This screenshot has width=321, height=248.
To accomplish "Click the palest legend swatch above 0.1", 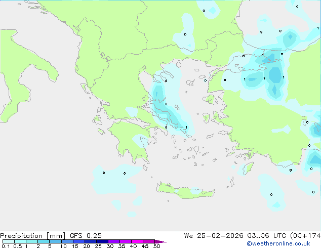I will (9, 241).
